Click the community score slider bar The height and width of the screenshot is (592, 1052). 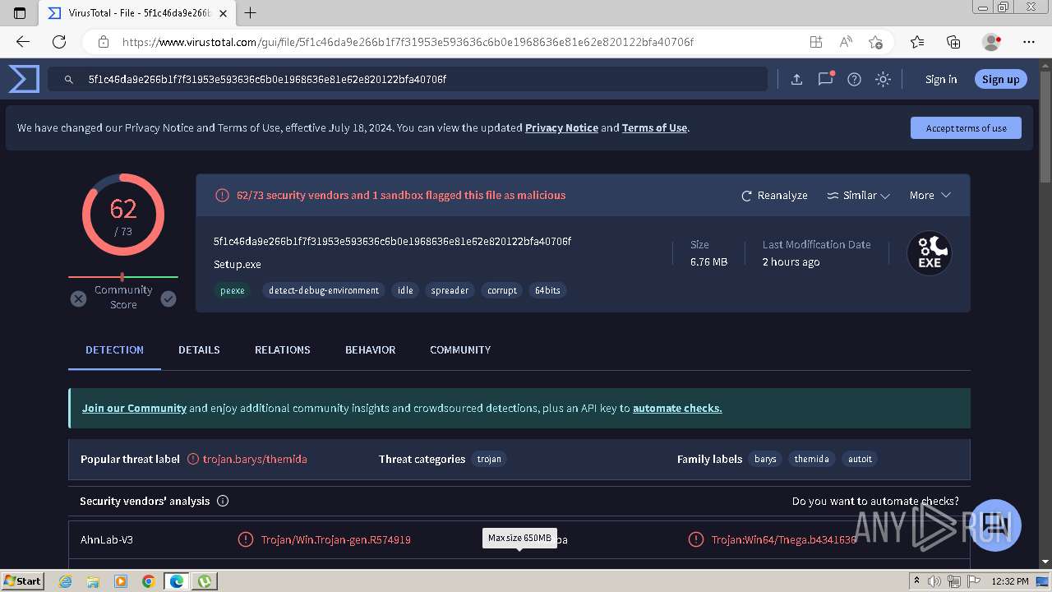click(x=123, y=277)
